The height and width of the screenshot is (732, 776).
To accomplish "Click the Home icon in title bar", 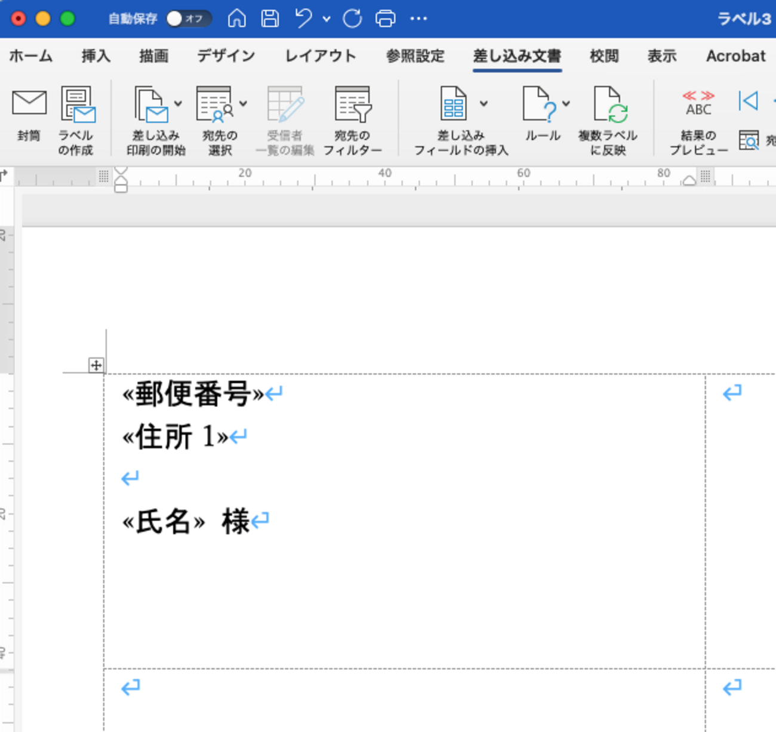I will pos(237,19).
